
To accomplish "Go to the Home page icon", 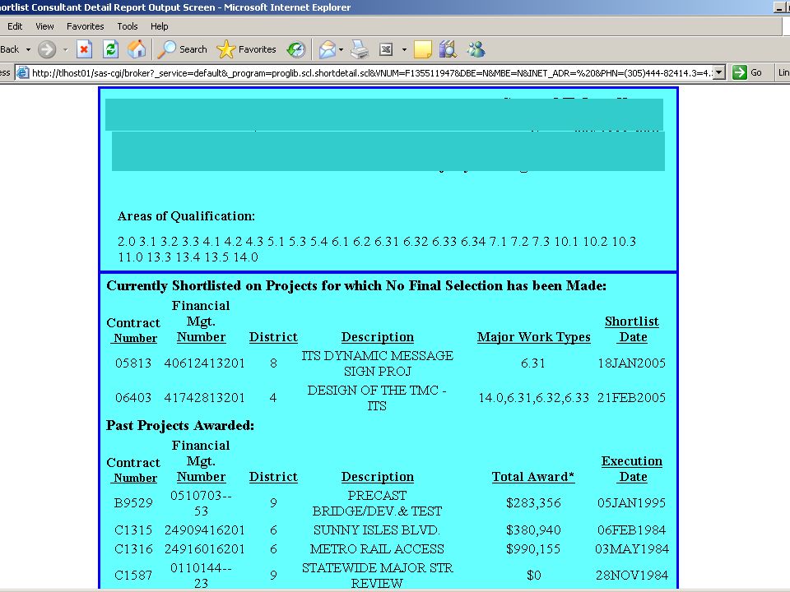I will 136,49.
